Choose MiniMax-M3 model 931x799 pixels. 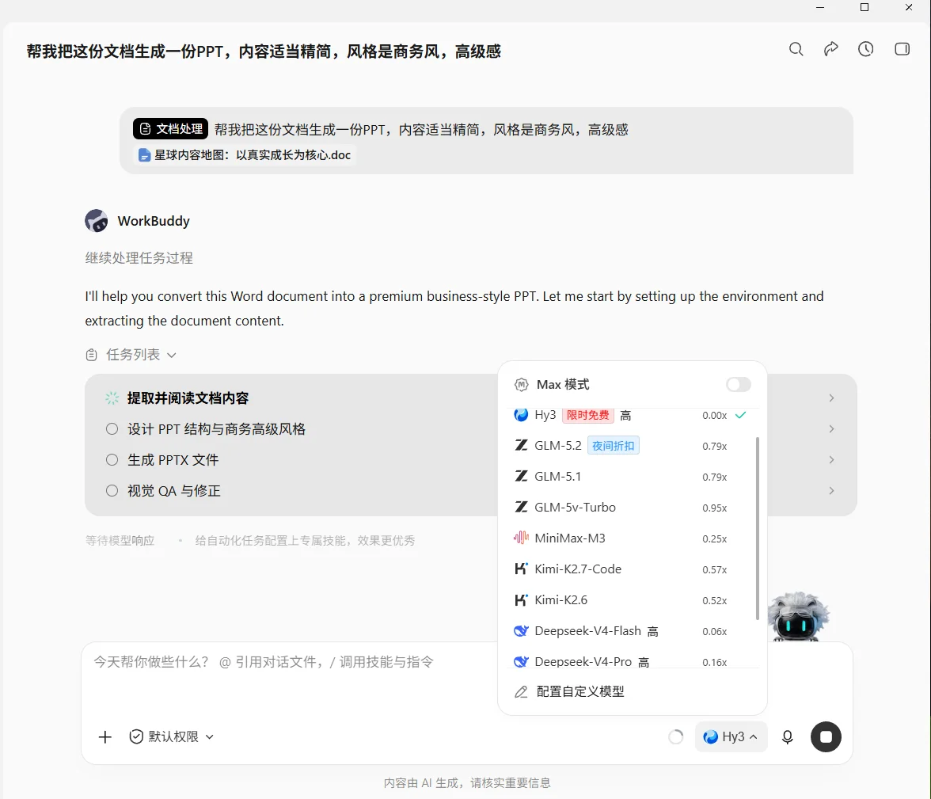pos(631,538)
